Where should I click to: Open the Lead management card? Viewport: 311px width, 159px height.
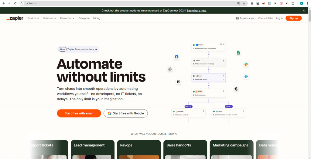(93, 150)
